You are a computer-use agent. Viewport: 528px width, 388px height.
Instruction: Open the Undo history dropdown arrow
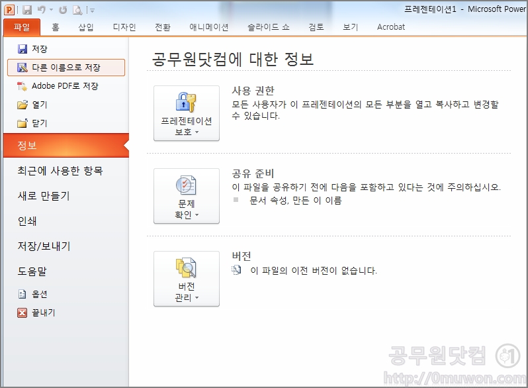tap(51, 10)
